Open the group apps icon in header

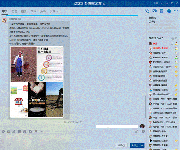(162, 11)
